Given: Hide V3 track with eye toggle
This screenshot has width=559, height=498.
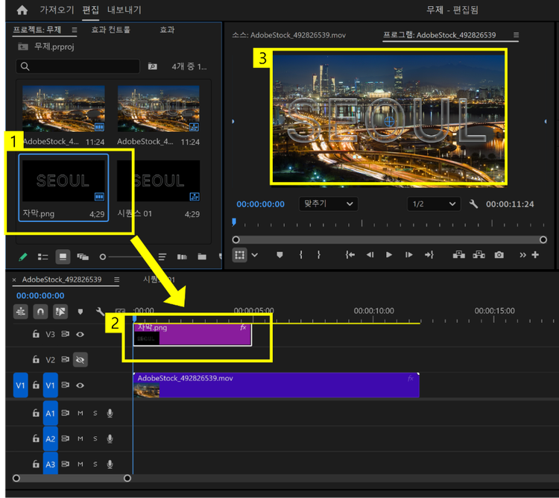Looking at the screenshot, I should tap(80, 335).
